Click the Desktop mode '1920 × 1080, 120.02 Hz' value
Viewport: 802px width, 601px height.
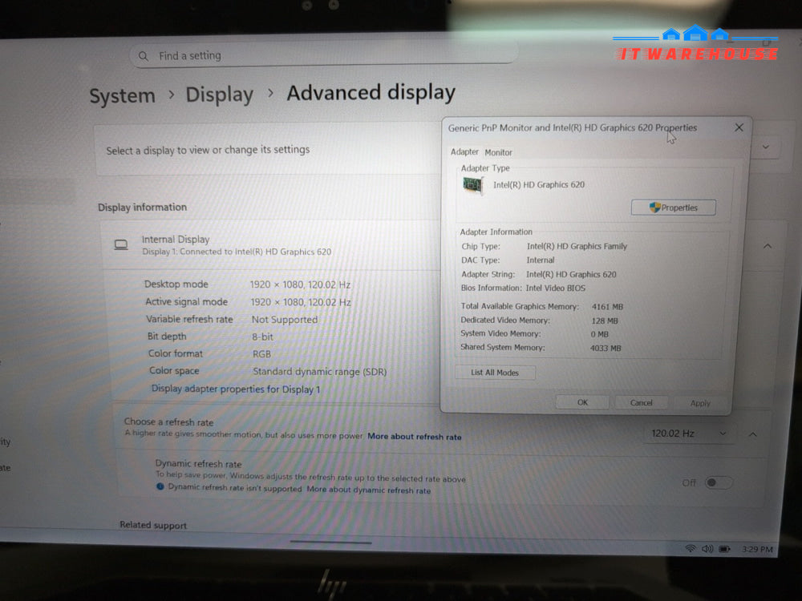[300, 284]
